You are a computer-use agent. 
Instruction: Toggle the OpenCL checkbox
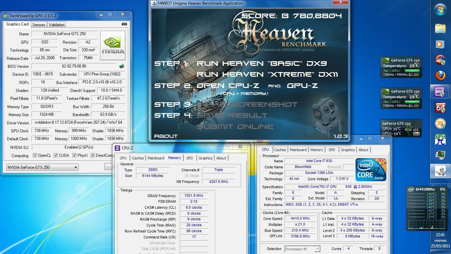(x=35, y=155)
